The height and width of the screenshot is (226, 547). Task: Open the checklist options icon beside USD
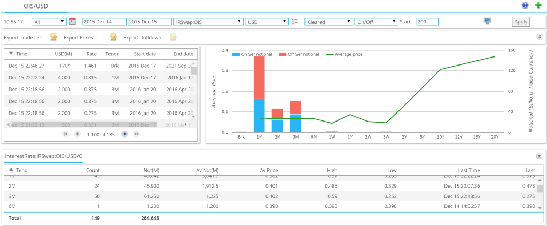[x=295, y=21]
